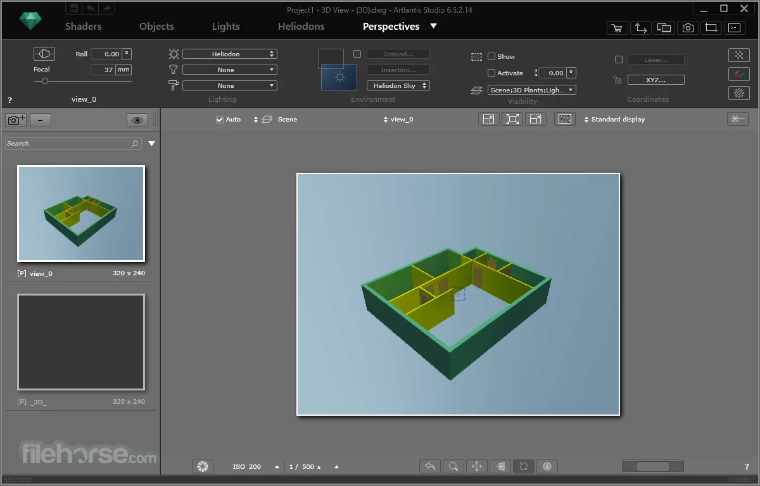760x486 pixels.
Task: Click the camera render icon in top toolbar
Action: tap(688, 28)
